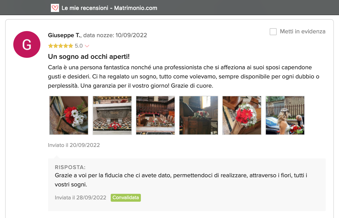Click the pink G avatar circle

click(x=27, y=45)
